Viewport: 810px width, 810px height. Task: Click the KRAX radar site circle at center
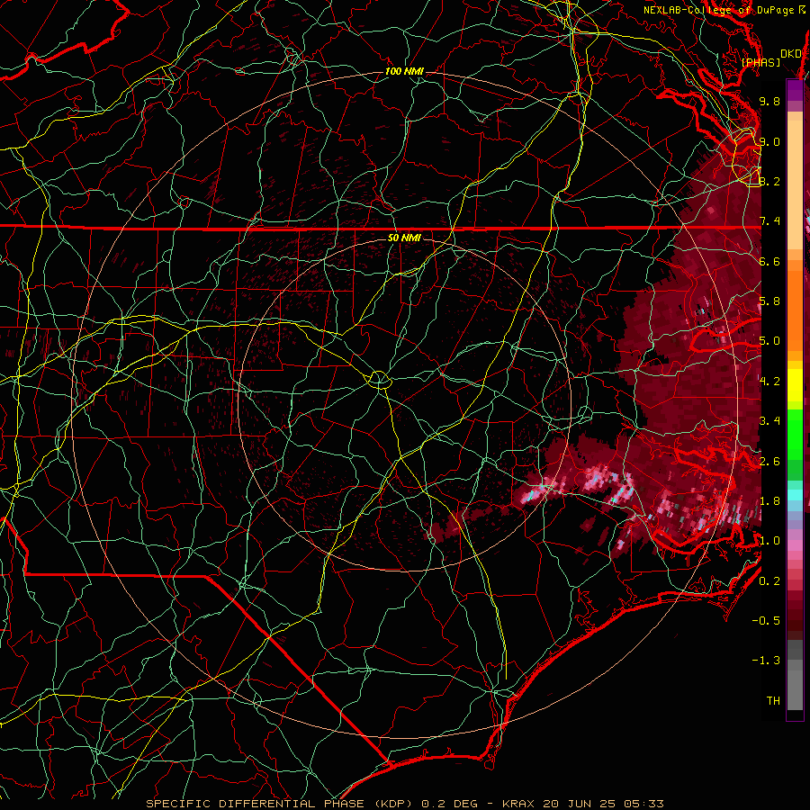379,380
